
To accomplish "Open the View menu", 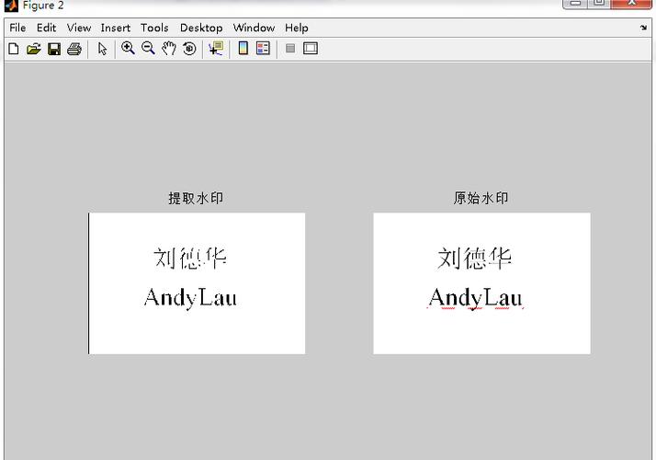I will (x=79, y=28).
